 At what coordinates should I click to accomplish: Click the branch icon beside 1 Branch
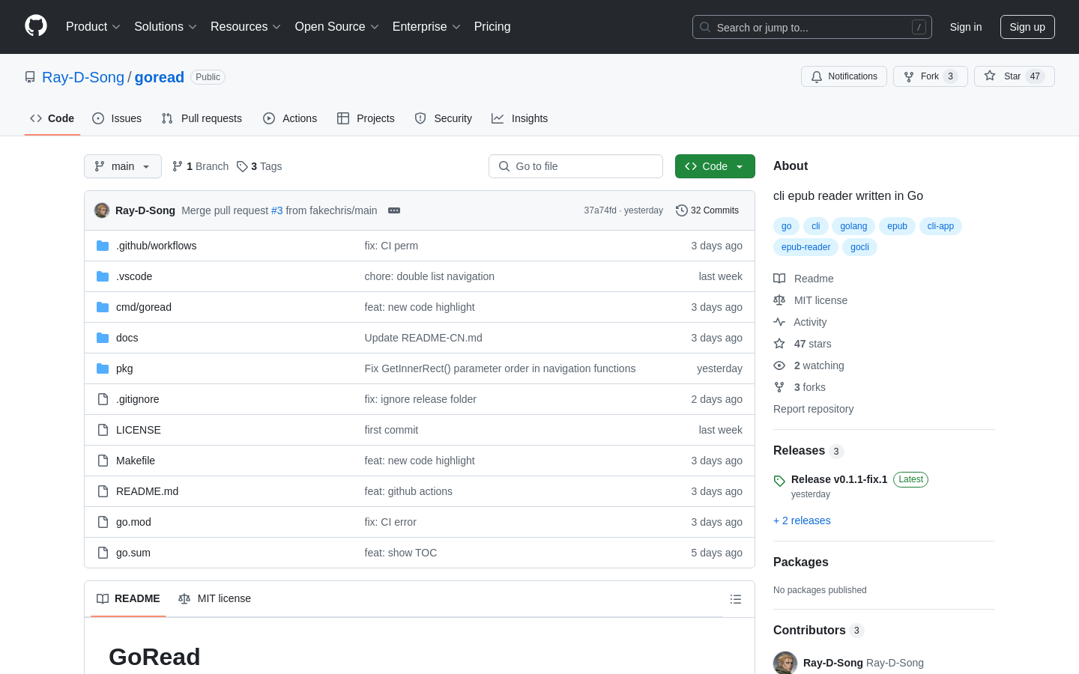click(178, 166)
